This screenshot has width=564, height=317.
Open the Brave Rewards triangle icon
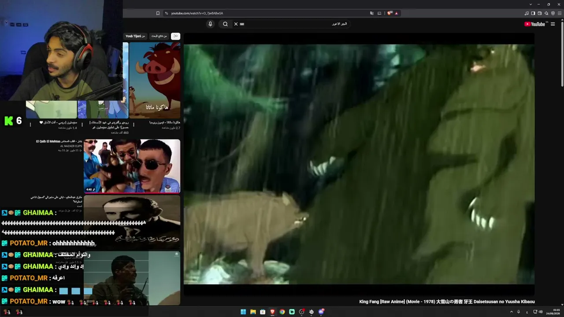pos(396,13)
